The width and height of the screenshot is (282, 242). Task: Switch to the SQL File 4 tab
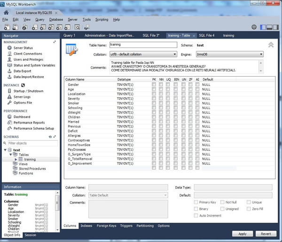pyautogui.click(x=207, y=35)
